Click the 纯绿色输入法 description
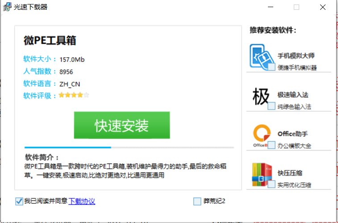 click(x=294, y=106)
